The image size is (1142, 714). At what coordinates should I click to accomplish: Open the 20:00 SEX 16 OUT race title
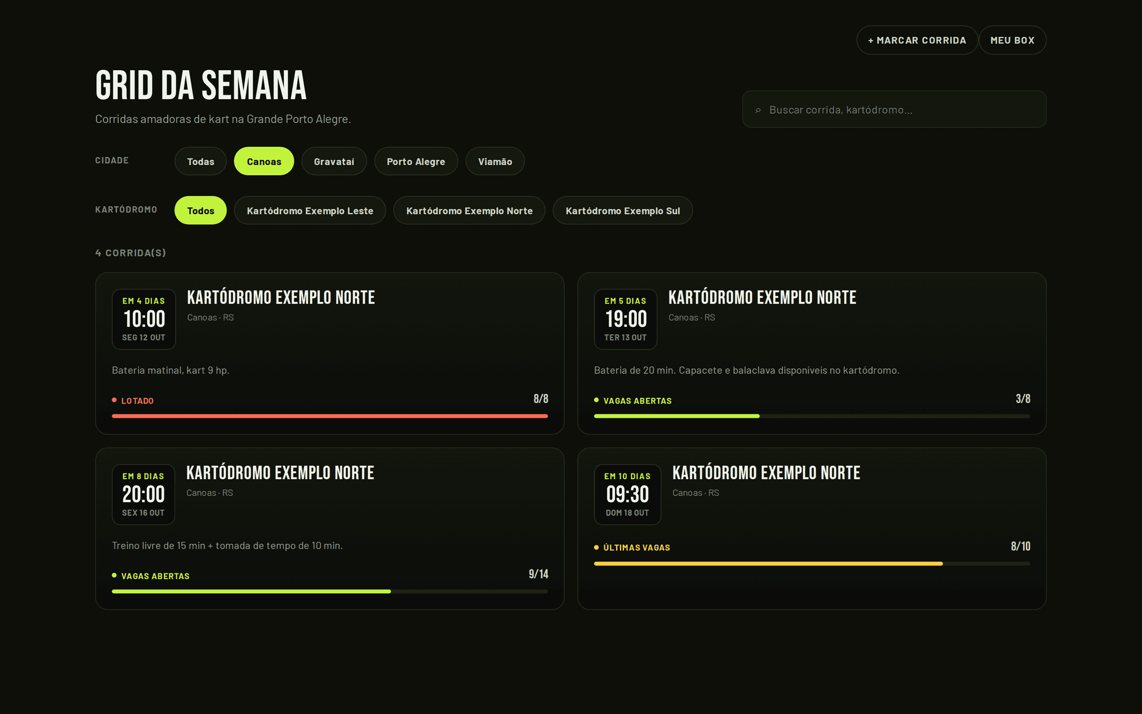pyautogui.click(x=280, y=473)
